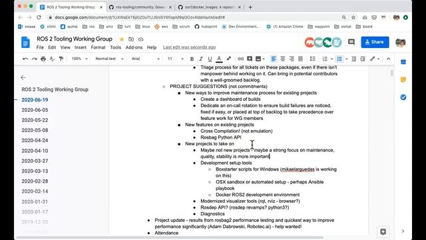Switch to ros-tooling/community tab
The height and width of the screenshot is (240, 426).
tap(140, 7)
